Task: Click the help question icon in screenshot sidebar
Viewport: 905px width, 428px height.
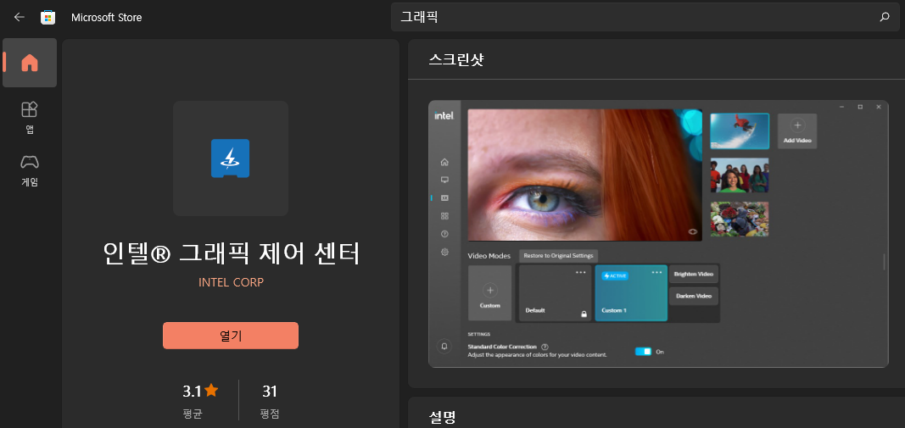Action: coord(444,234)
